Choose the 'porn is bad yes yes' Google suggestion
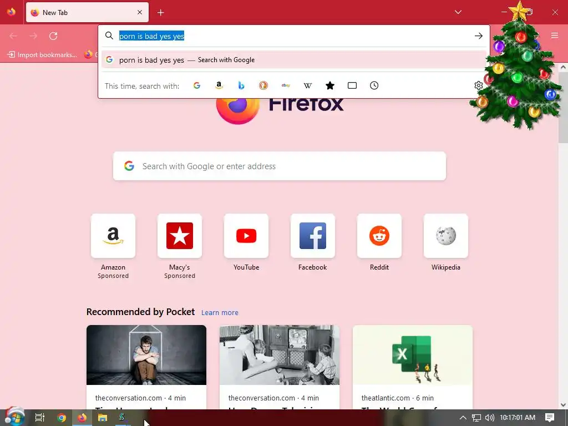 (x=294, y=60)
